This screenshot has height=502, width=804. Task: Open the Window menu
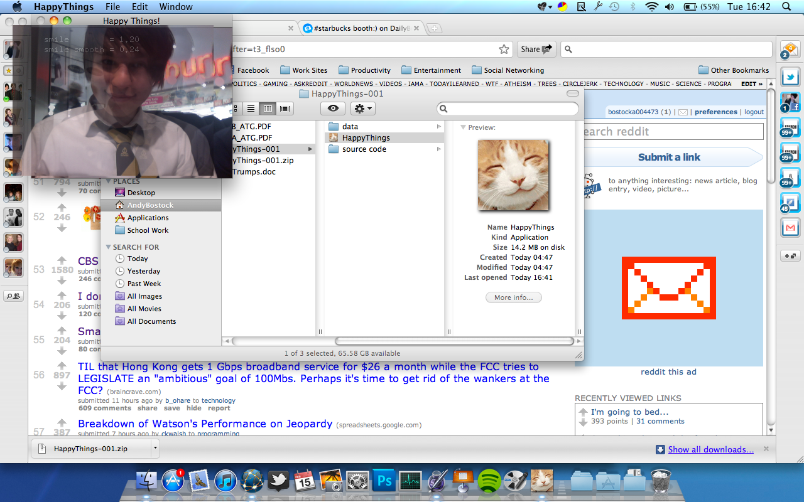(x=176, y=7)
